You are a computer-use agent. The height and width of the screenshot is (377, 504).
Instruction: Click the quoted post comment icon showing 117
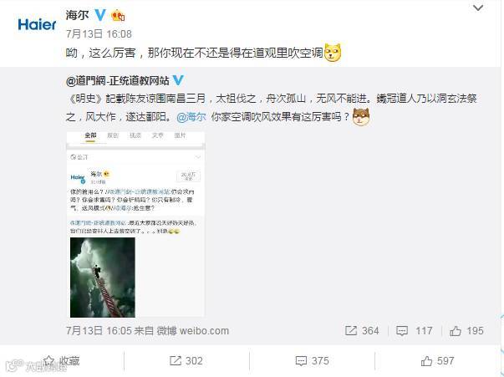point(414,331)
